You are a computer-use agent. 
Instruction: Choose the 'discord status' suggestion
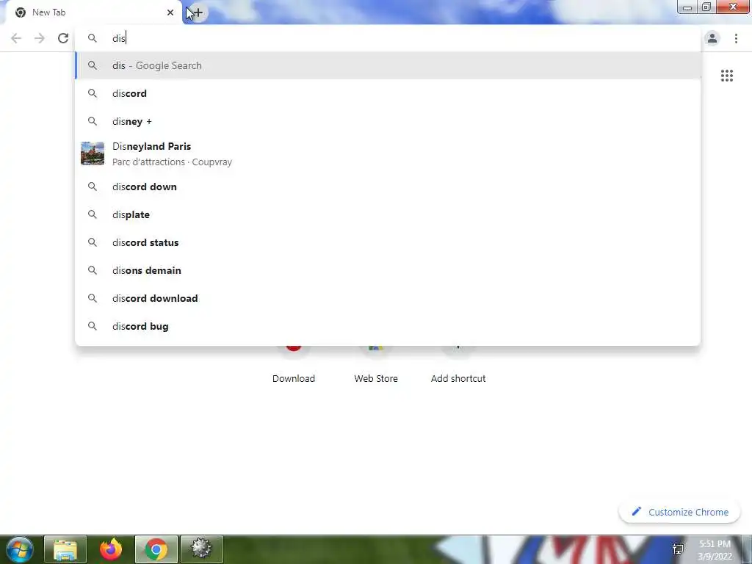pyautogui.click(x=388, y=242)
